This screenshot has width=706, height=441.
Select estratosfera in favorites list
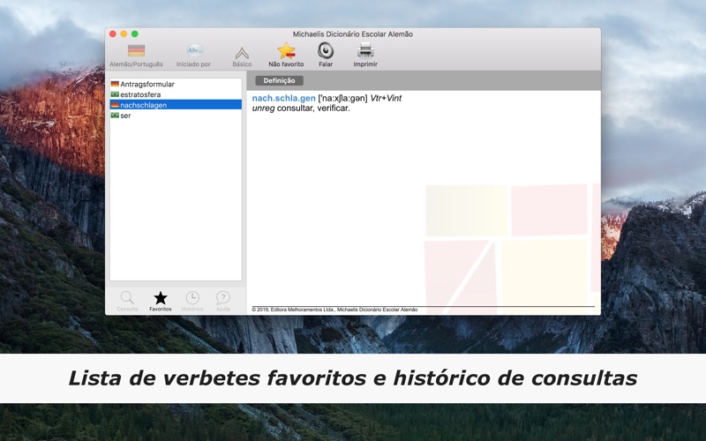[176, 94]
